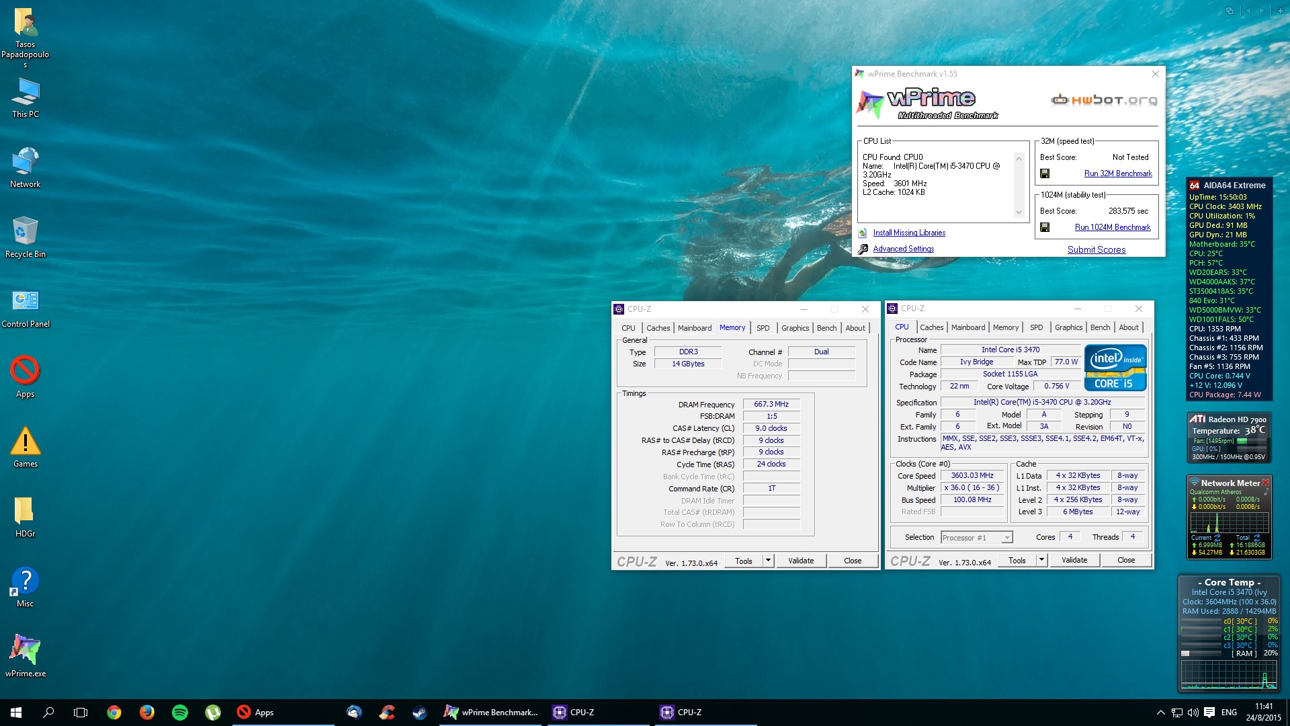Open Graphics tab in right CPU-Z window
Image resolution: width=1290 pixels, height=726 pixels.
[x=1068, y=327]
